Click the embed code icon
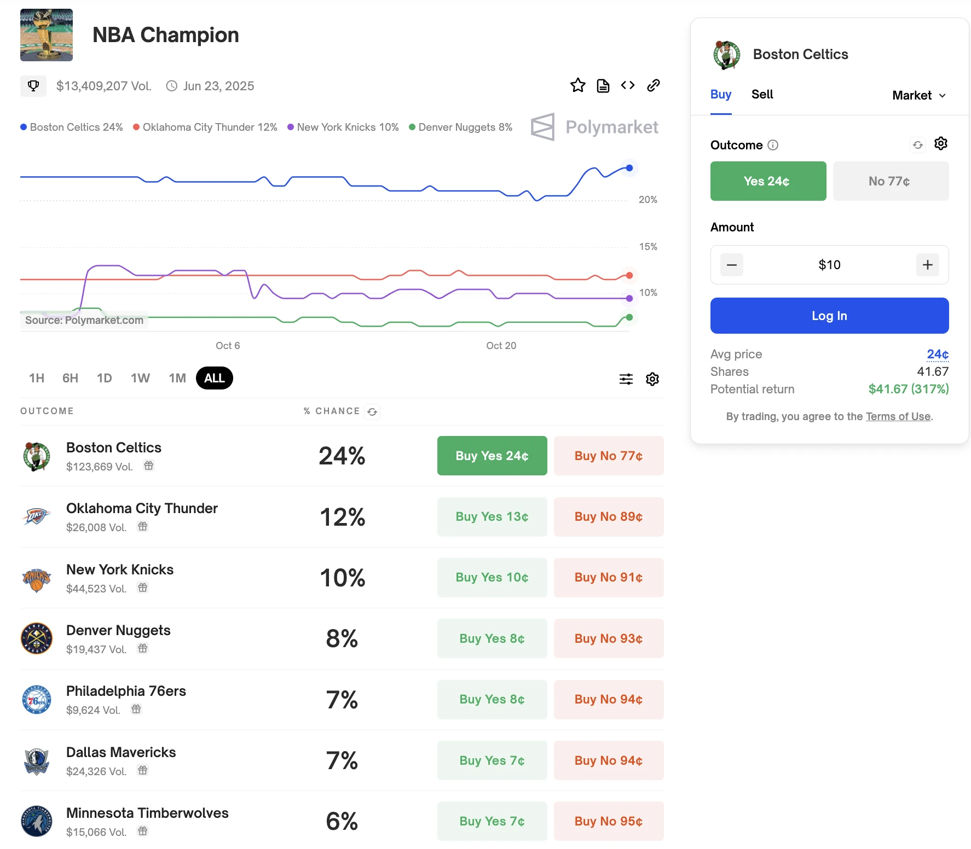 click(x=628, y=85)
